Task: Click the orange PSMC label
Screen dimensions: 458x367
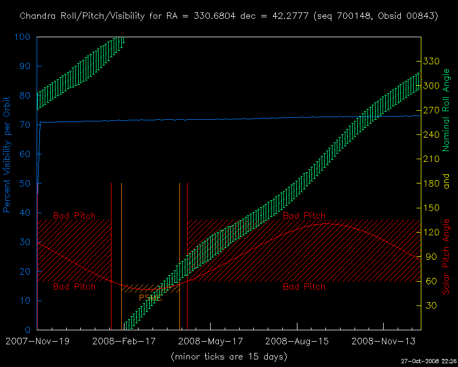Action: (150, 297)
